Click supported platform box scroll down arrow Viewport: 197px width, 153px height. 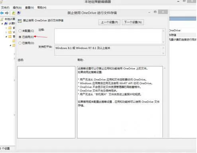tap(164, 53)
